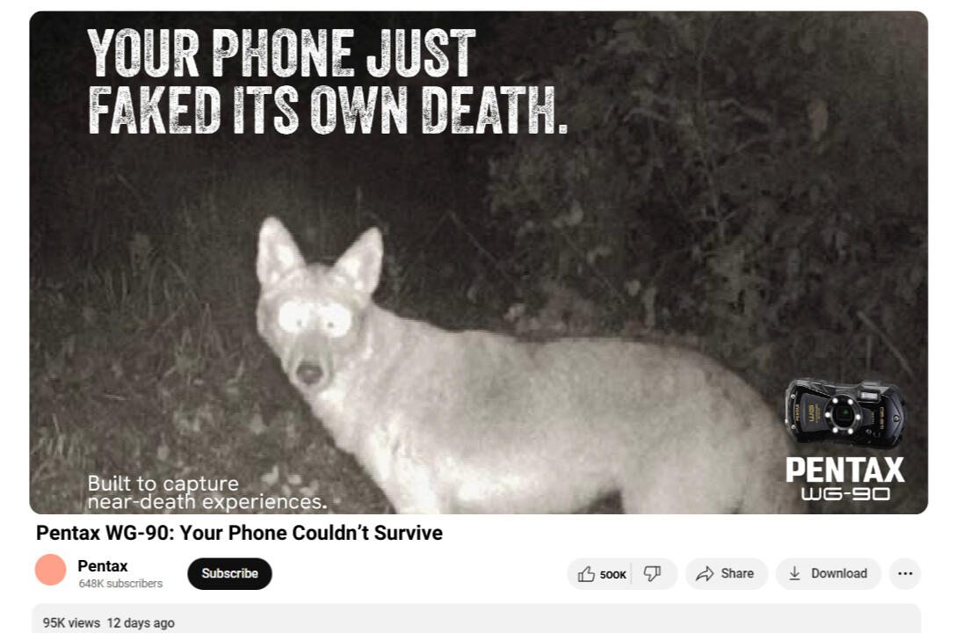Click the 648K subscribers text
This screenshot has width=963, height=633.
coord(120,583)
